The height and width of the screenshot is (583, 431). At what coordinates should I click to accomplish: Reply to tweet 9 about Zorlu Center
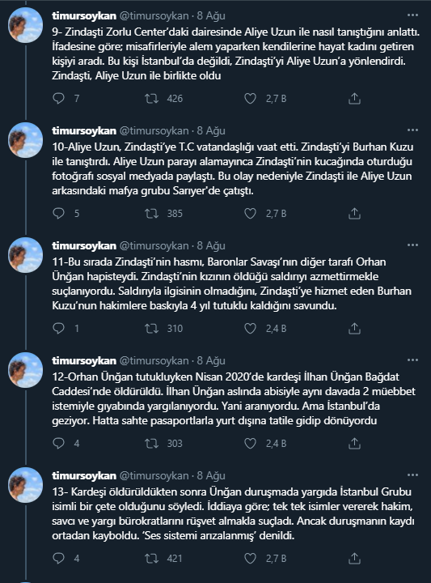click(59, 99)
